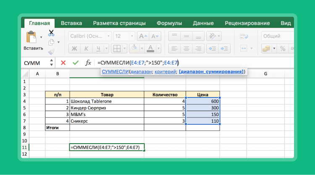Open text orientation dropdown arrow

click(x=219, y=36)
